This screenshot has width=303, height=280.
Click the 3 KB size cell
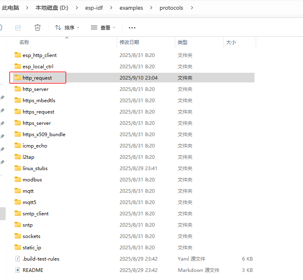[247, 270]
